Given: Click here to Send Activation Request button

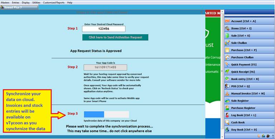Looking at the screenshot, I should 115,37.
